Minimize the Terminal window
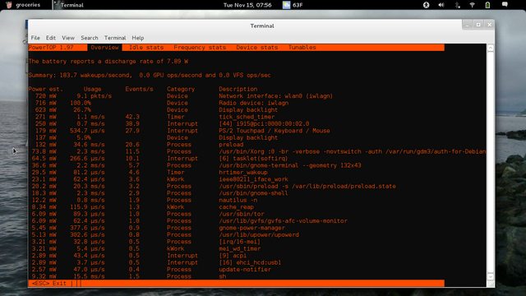 [x=467, y=25]
